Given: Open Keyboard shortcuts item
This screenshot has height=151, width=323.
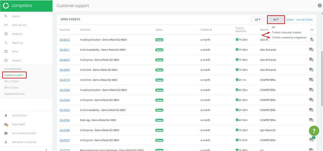Looking at the screenshot, I should tap(15, 94).
